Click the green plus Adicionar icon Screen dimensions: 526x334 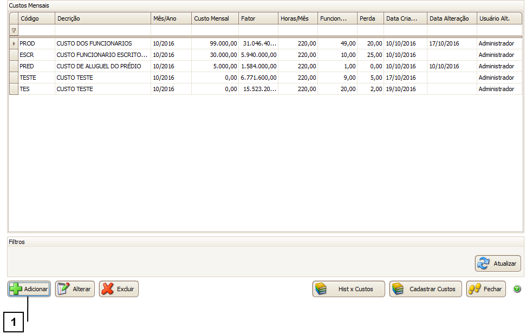click(x=16, y=289)
